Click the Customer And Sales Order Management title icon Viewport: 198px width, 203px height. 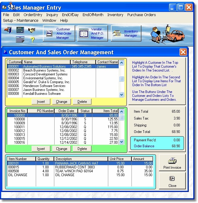pos(5,52)
